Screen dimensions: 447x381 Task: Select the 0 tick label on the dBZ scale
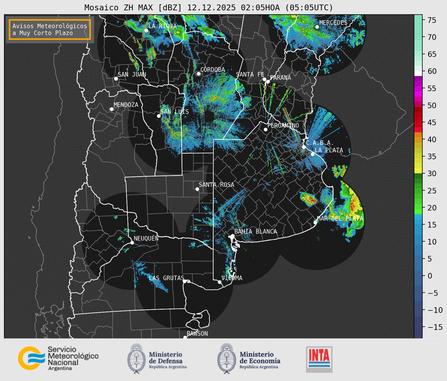430,276
